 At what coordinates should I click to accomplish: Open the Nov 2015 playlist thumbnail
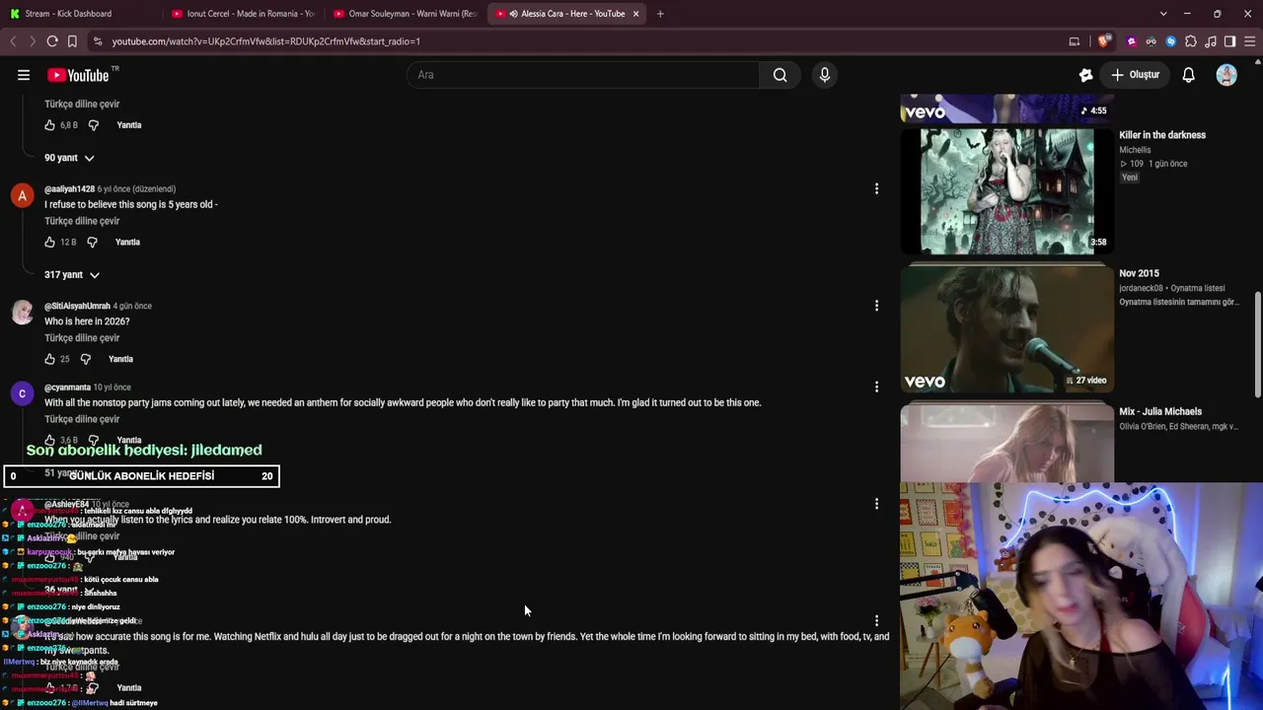click(x=1006, y=329)
